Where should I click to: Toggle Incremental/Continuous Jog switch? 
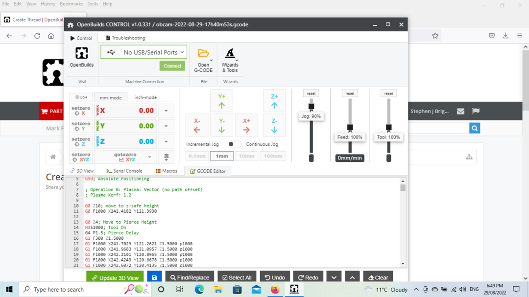point(234,144)
